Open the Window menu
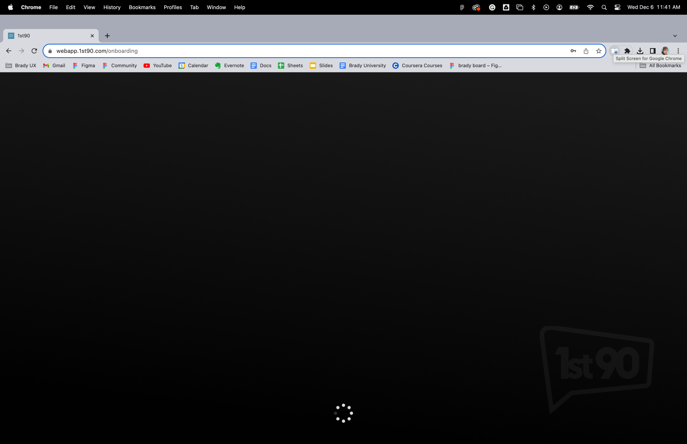687x444 pixels. (x=216, y=7)
